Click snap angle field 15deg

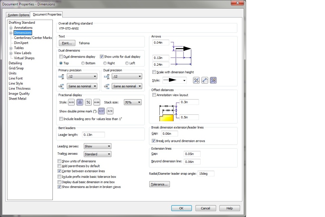click(206, 173)
